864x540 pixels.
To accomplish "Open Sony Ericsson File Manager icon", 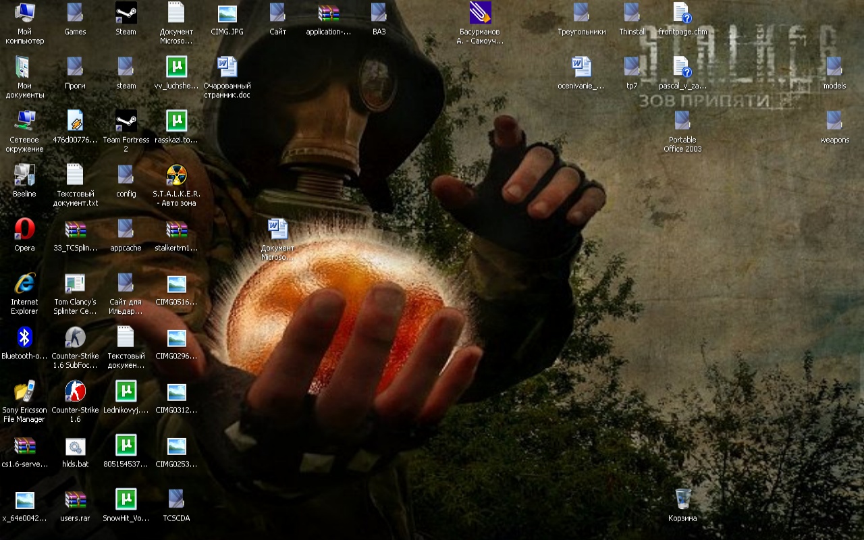I will [x=25, y=390].
